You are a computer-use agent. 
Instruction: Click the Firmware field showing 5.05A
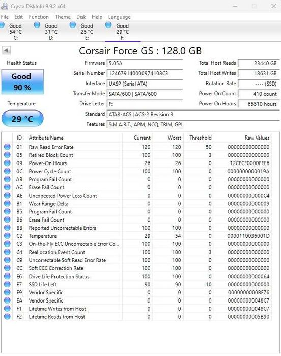[x=145, y=63]
